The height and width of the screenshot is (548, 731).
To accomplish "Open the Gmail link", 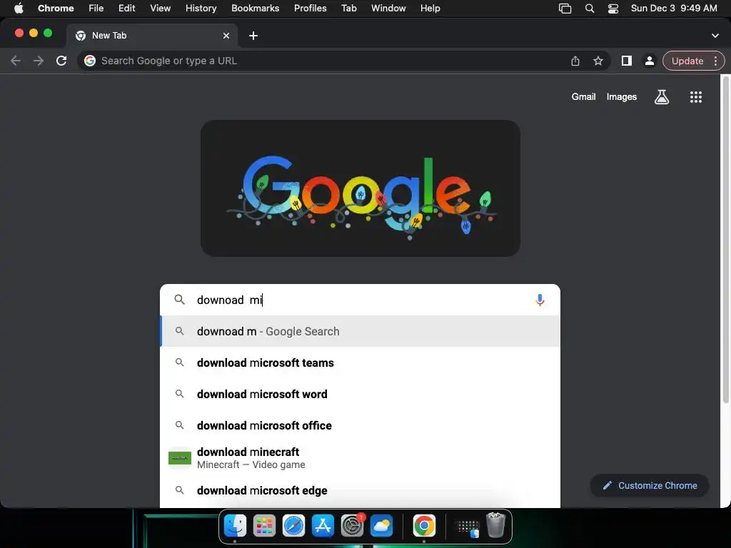I will (584, 96).
